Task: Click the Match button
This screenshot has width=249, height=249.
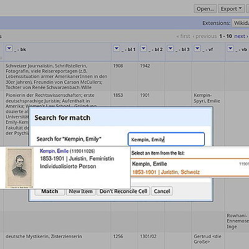Action: coord(50,191)
